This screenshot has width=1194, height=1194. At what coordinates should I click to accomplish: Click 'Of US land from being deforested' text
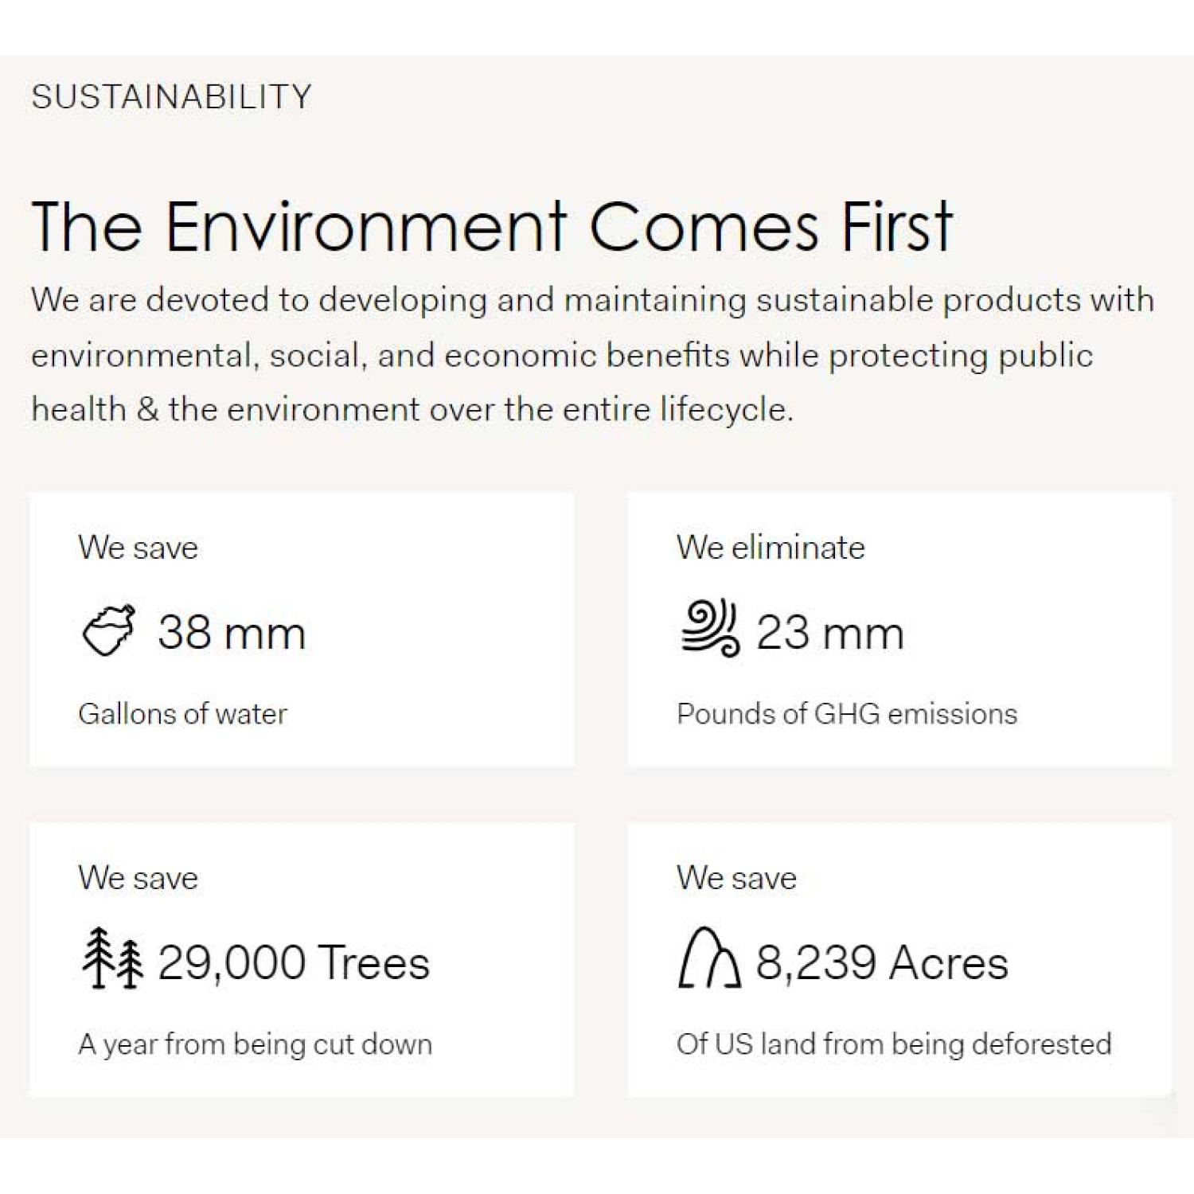click(x=894, y=1044)
